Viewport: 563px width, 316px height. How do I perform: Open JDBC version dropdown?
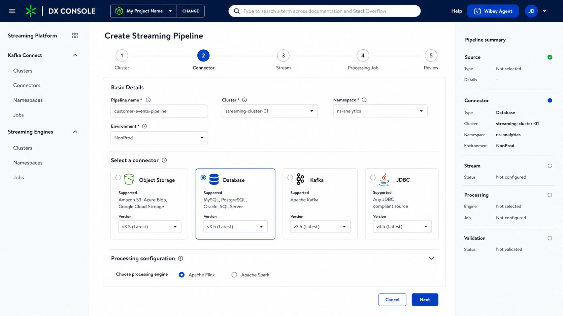coord(402,227)
